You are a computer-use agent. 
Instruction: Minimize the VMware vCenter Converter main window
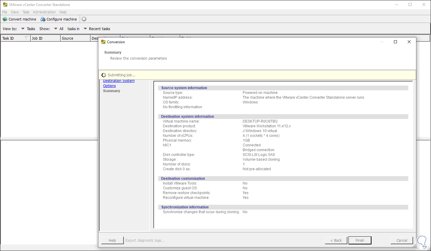pos(397,4)
